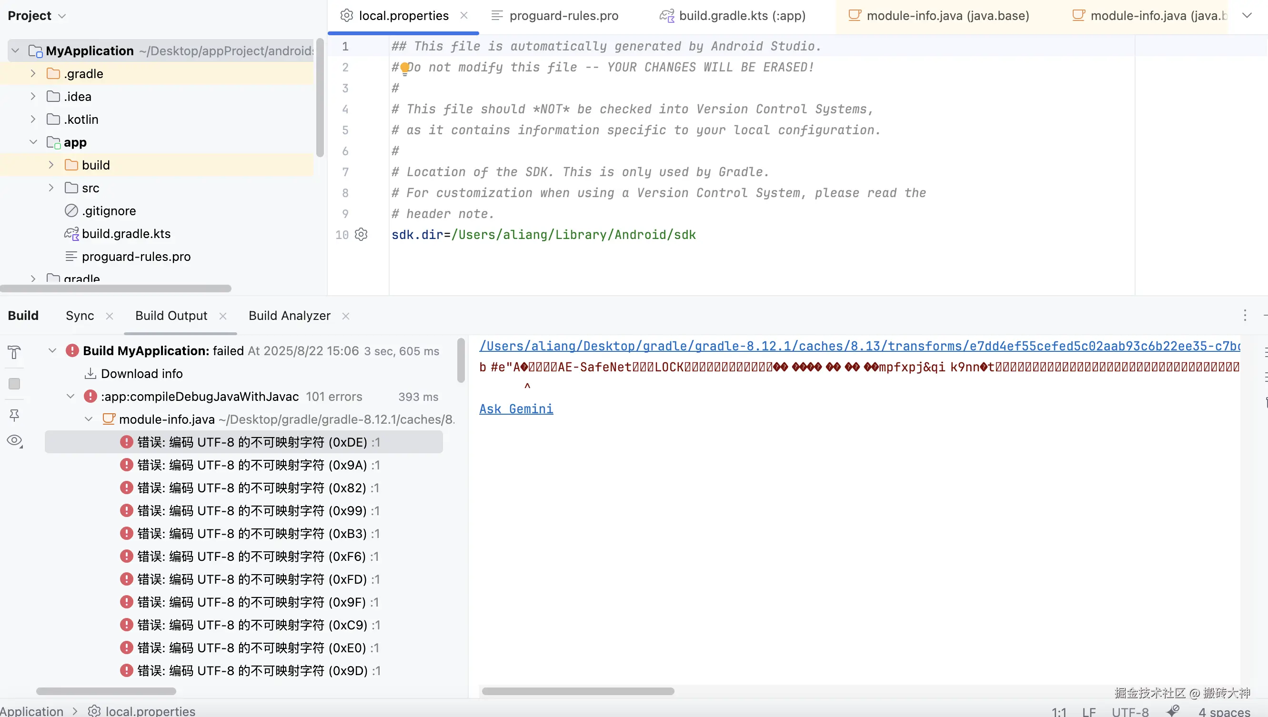This screenshot has height=717, width=1268.
Task: Open the Build panel three-dots options menu
Action: point(1244,316)
